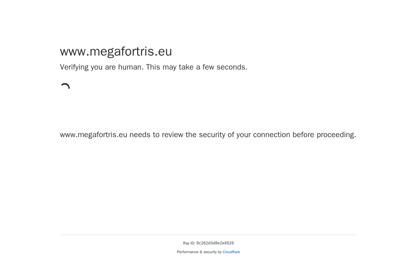
Task: Click the Ray ID value 9c262d3d8e2e6526
Action: (215, 243)
